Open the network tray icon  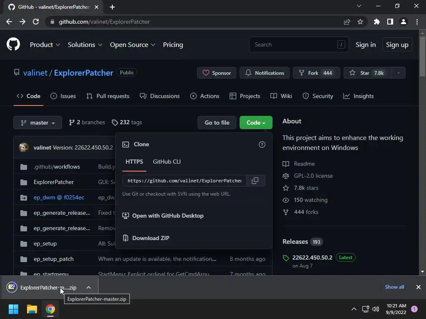coord(365,309)
